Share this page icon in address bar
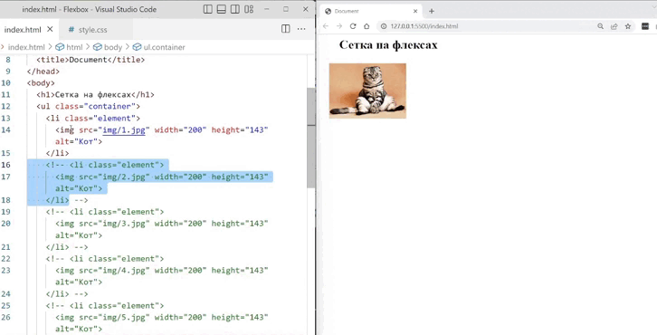The image size is (657, 335). point(614,26)
